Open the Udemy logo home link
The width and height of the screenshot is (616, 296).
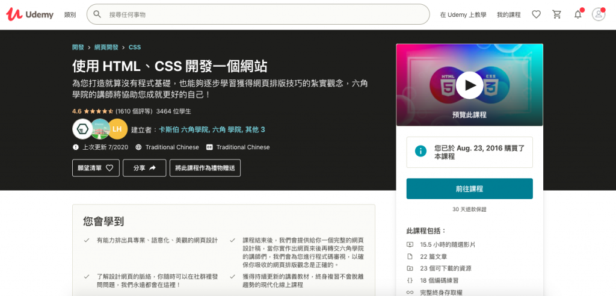[x=30, y=14]
